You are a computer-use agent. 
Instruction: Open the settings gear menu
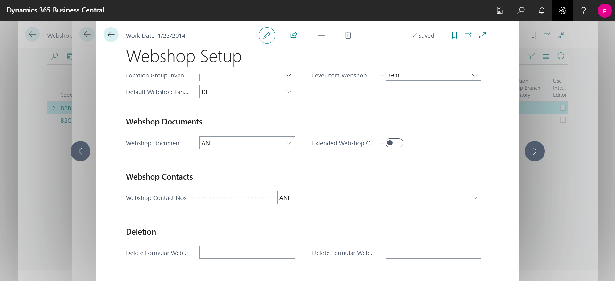562,11
